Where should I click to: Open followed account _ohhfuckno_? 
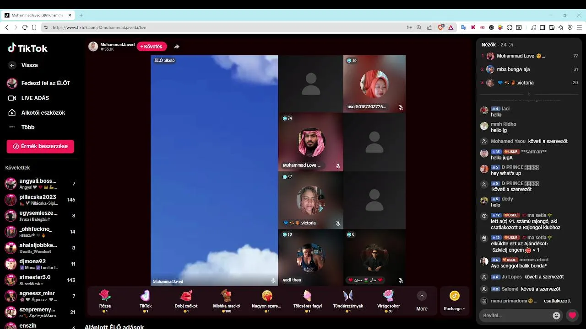(40, 232)
